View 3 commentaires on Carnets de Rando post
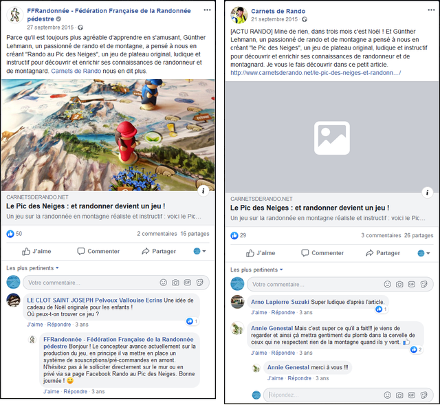This screenshot has width=440, height=405. click(x=381, y=235)
